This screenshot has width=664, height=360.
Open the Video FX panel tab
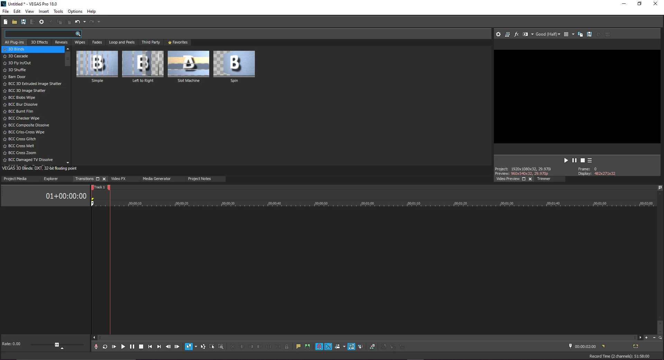[118, 179]
